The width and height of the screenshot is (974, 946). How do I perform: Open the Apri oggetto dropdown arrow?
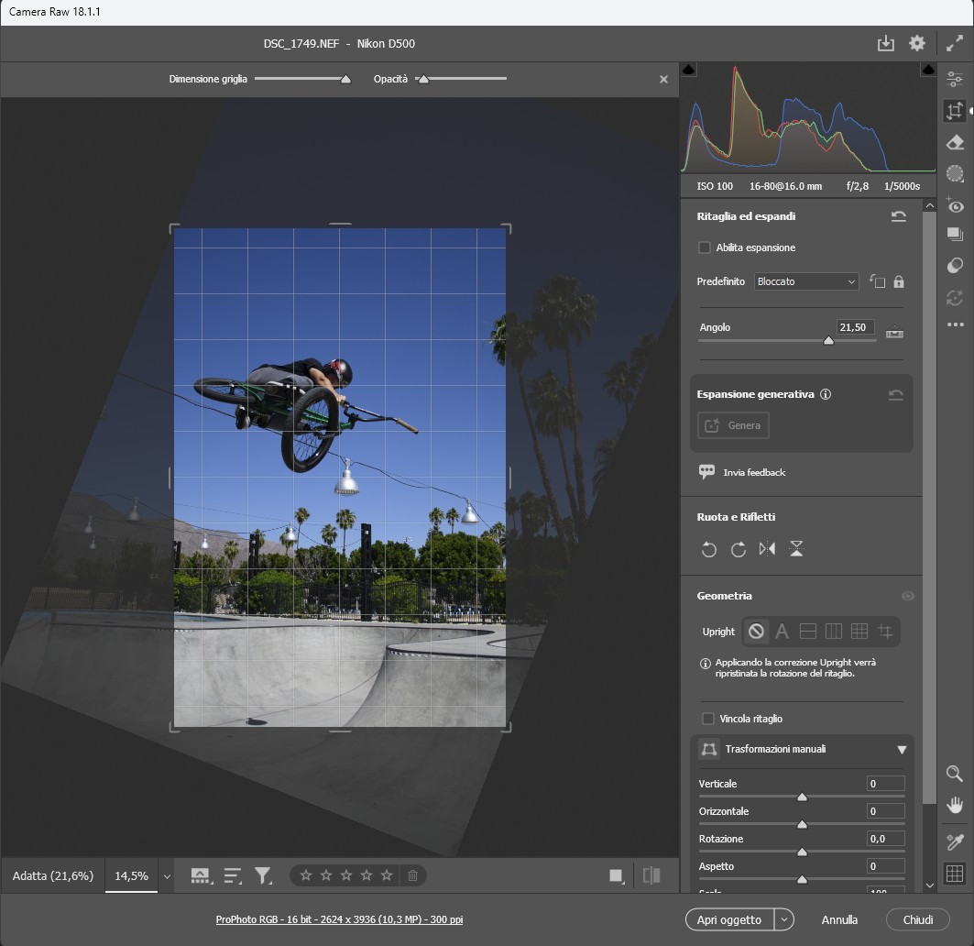pyautogui.click(x=783, y=919)
